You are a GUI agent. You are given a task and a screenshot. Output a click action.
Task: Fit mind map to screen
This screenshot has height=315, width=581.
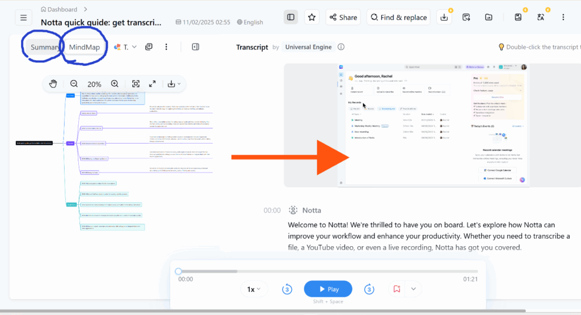(x=136, y=84)
